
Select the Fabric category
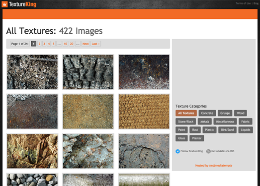pyautogui.click(x=246, y=122)
